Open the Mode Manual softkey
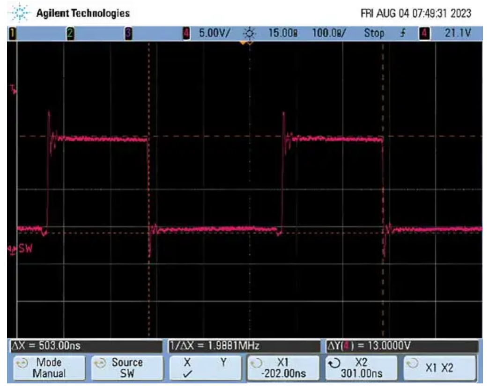 [49, 368]
